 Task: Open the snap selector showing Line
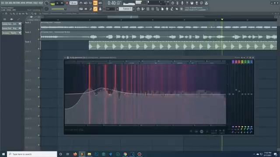tap(110, 9)
